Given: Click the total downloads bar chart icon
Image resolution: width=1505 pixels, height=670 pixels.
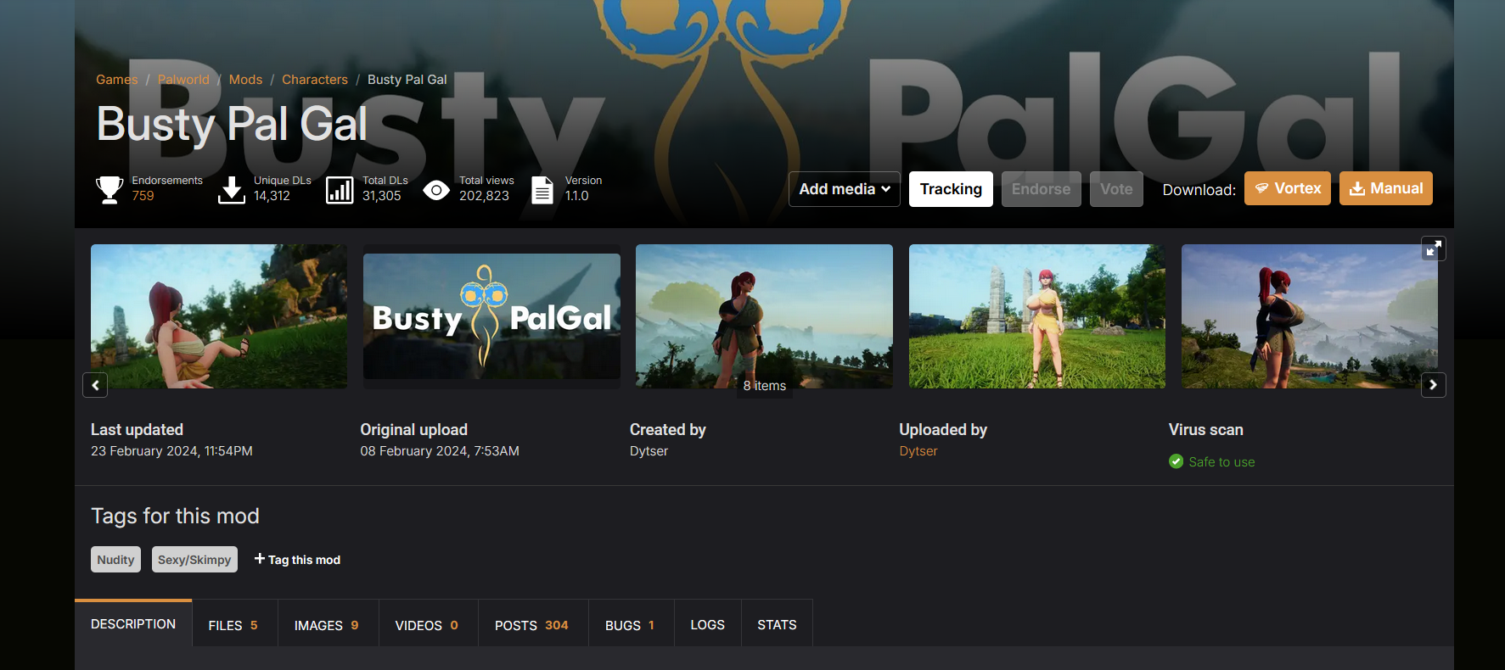Looking at the screenshot, I should click(340, 190).
